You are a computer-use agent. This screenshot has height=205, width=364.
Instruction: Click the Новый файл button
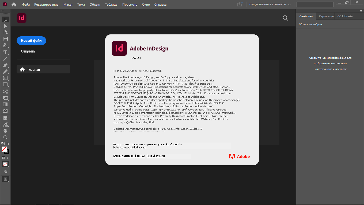[31, 41]
